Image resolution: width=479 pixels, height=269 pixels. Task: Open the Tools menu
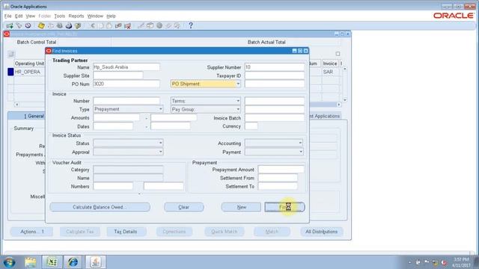pyautogui.click(x=60, y=16)
